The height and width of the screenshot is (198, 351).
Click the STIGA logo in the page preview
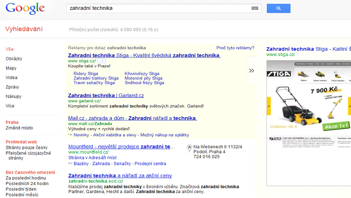(278, 74)
